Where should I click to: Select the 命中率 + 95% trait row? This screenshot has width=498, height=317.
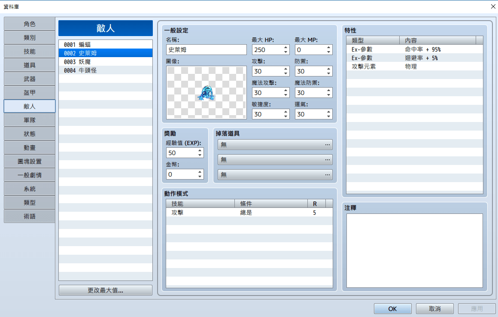click(x=414, y=49)
